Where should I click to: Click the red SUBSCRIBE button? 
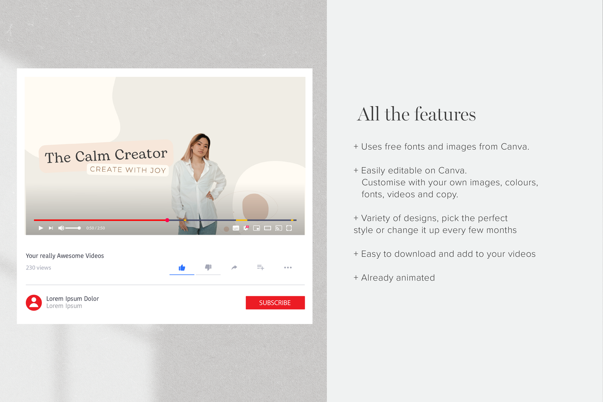point(275,303)
